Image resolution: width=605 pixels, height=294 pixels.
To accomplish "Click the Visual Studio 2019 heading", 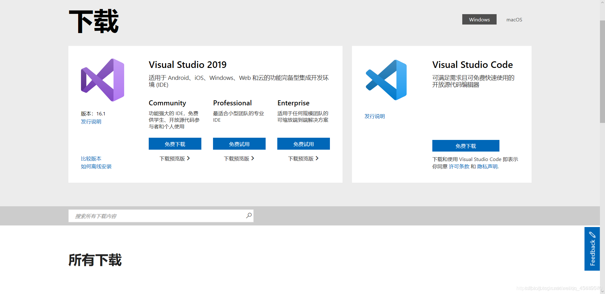I will point(187,65).
